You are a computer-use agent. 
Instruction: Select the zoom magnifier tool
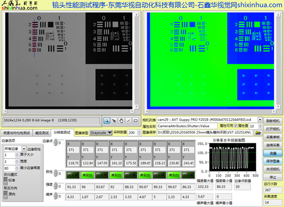(107, 121)
